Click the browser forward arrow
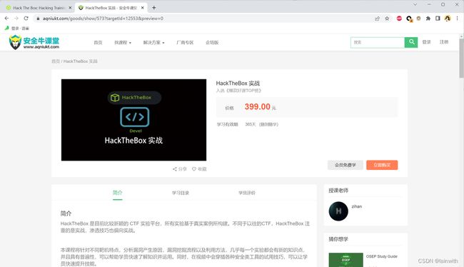The height and width of the screenshot is (267, 464). pyautogui.click(x=16, y=19)
